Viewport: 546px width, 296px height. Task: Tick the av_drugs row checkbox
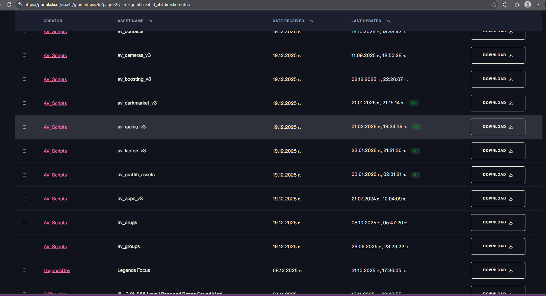tap(24, 223)
